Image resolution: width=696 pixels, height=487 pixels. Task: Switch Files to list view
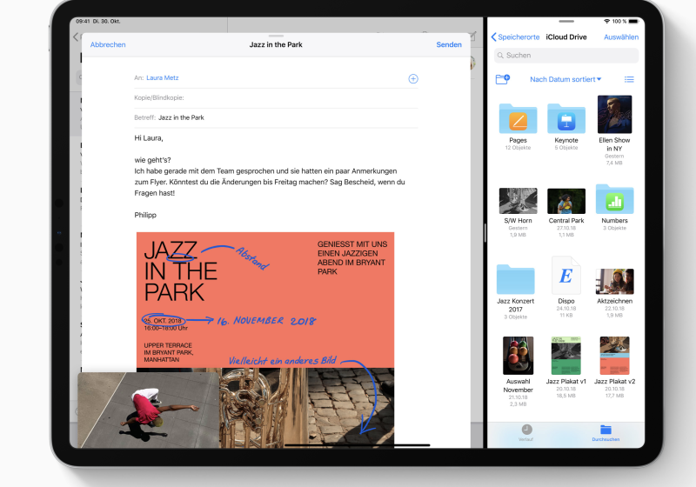[x=629, y=79]
